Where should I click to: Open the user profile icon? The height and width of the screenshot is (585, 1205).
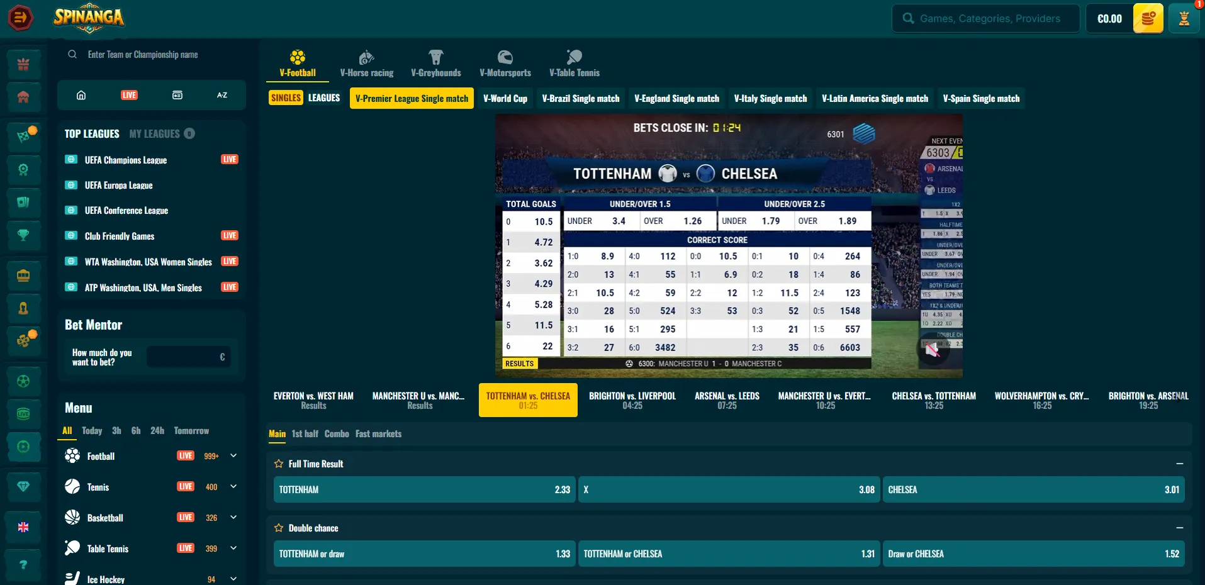[1184, 18]
